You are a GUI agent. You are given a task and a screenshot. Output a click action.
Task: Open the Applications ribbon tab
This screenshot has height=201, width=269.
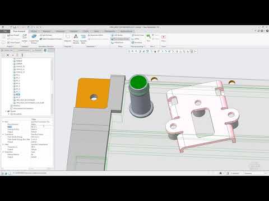click(126, 31)
